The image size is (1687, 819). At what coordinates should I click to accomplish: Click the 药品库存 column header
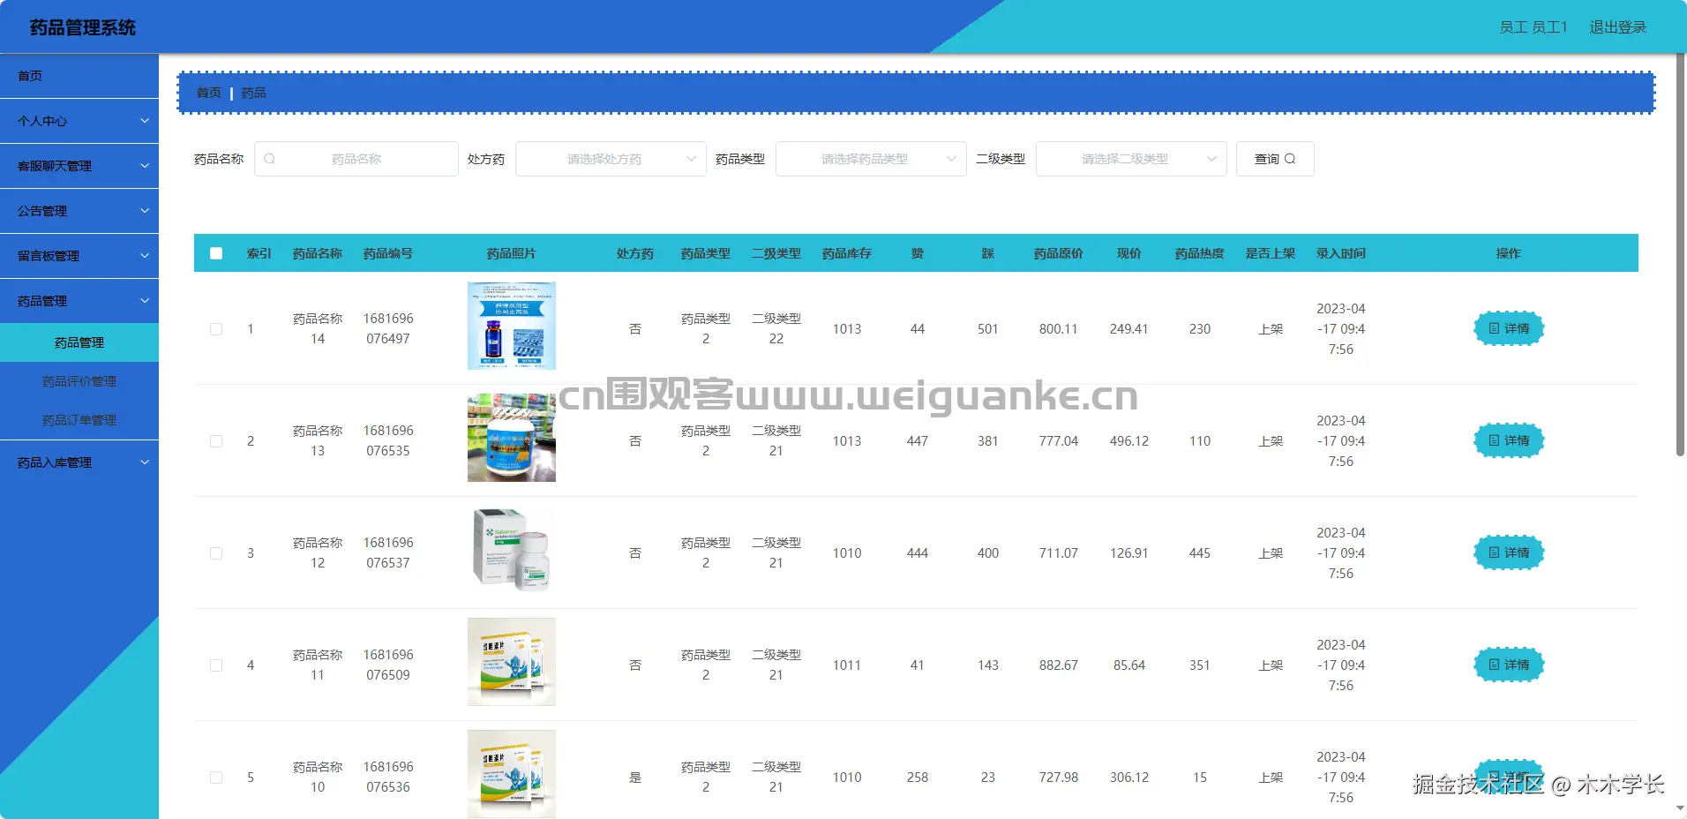(847, 253)
